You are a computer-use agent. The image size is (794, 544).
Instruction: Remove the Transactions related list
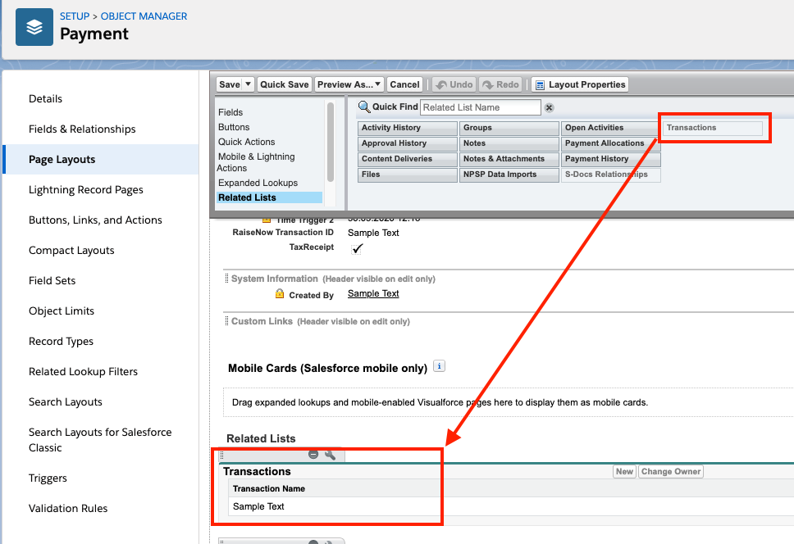pos(313,455)
